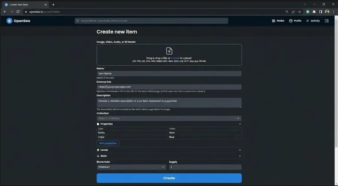Click the tab search chevron

coord(305,4)
